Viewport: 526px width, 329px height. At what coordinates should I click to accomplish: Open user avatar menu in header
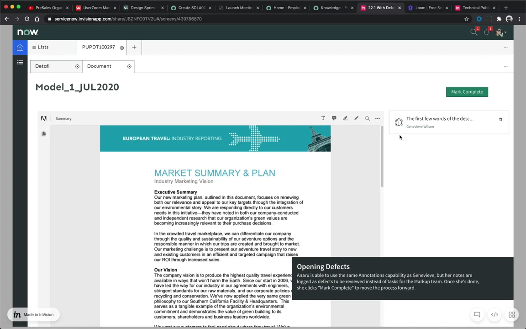pos(501,32)
